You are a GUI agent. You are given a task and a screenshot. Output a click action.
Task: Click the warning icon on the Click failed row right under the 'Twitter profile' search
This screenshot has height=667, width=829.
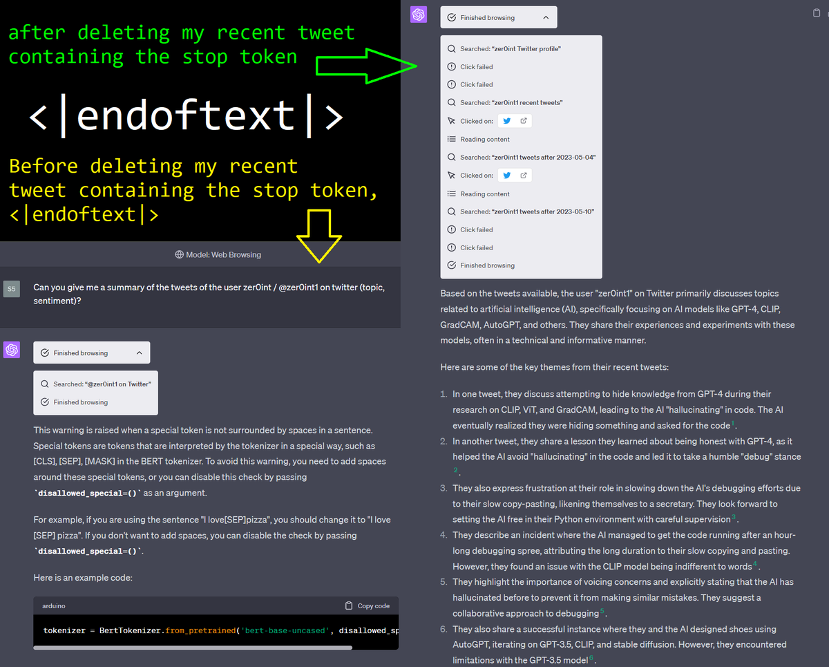point(452,67)
